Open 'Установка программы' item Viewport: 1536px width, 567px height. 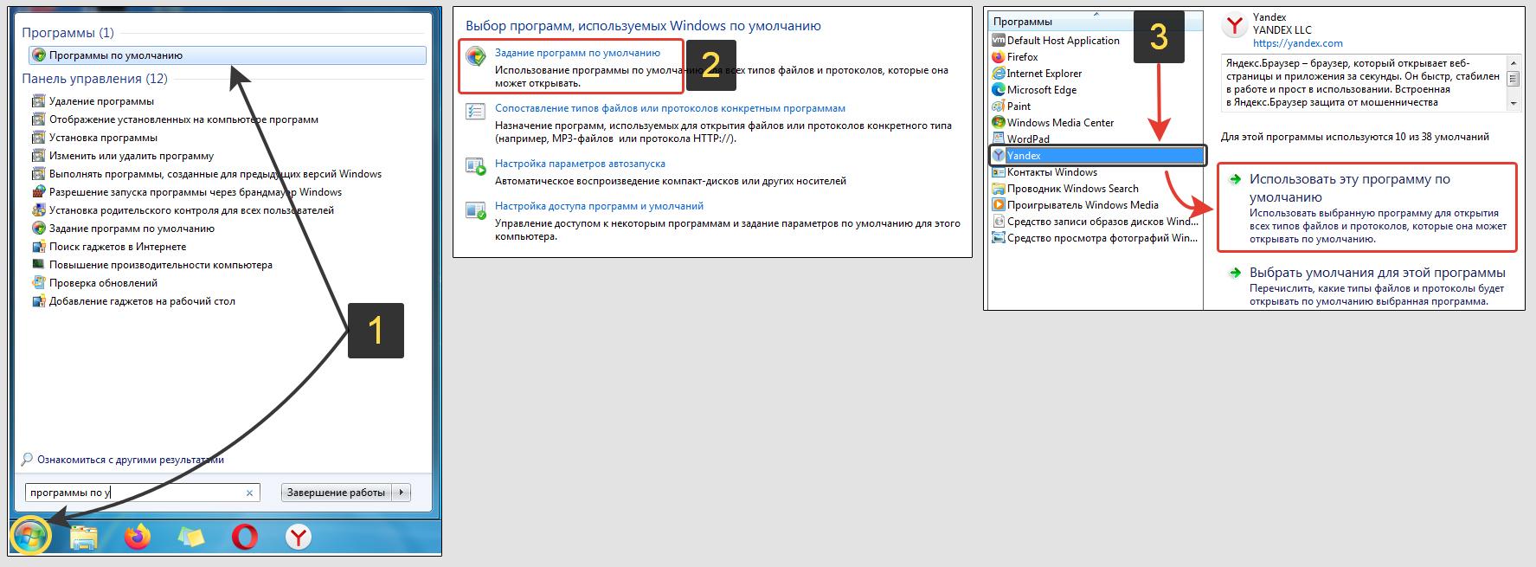(x=103, y=138)
